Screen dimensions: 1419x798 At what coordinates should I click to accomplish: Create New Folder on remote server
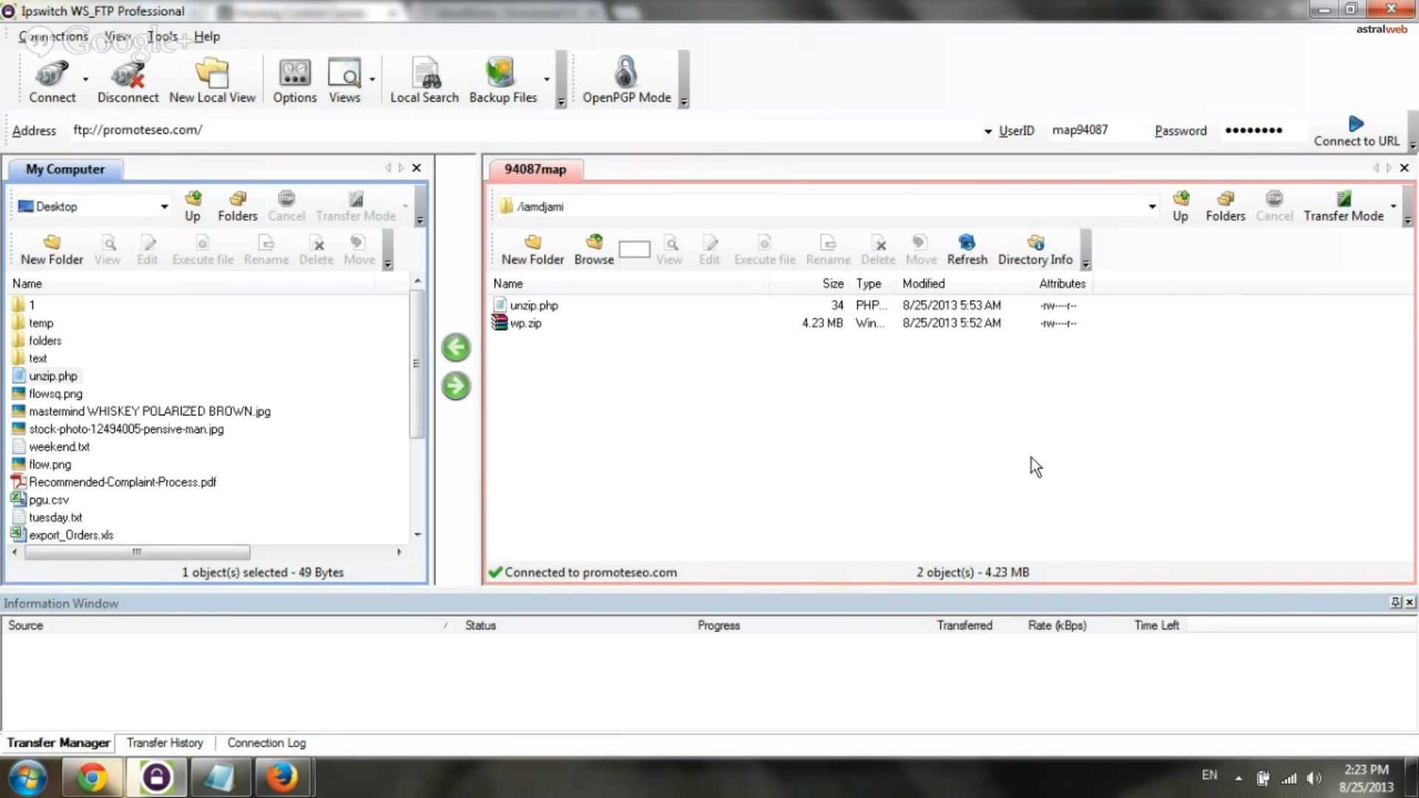coord(532,250)
